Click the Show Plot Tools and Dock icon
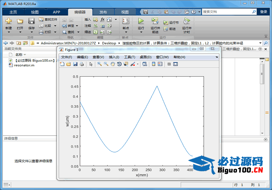The width and height of the screenshot is (272, 190). pyautogui.click(x=175, y=64)
